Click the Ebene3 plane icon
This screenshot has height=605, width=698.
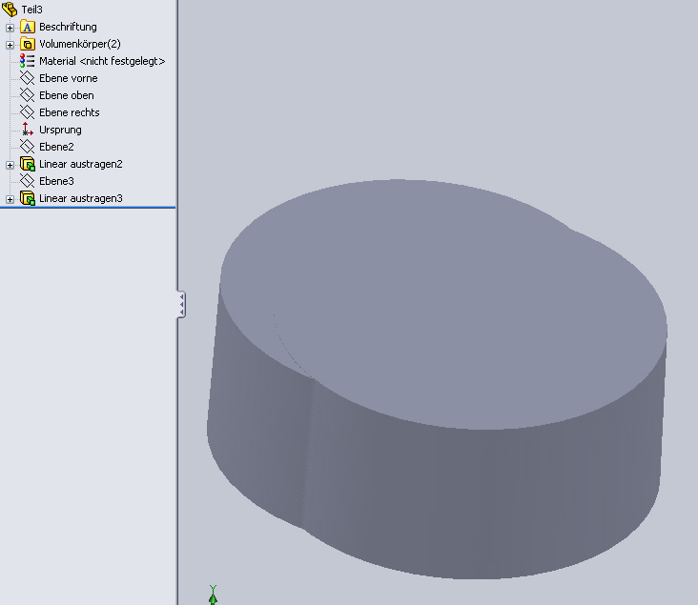(27, 181)
